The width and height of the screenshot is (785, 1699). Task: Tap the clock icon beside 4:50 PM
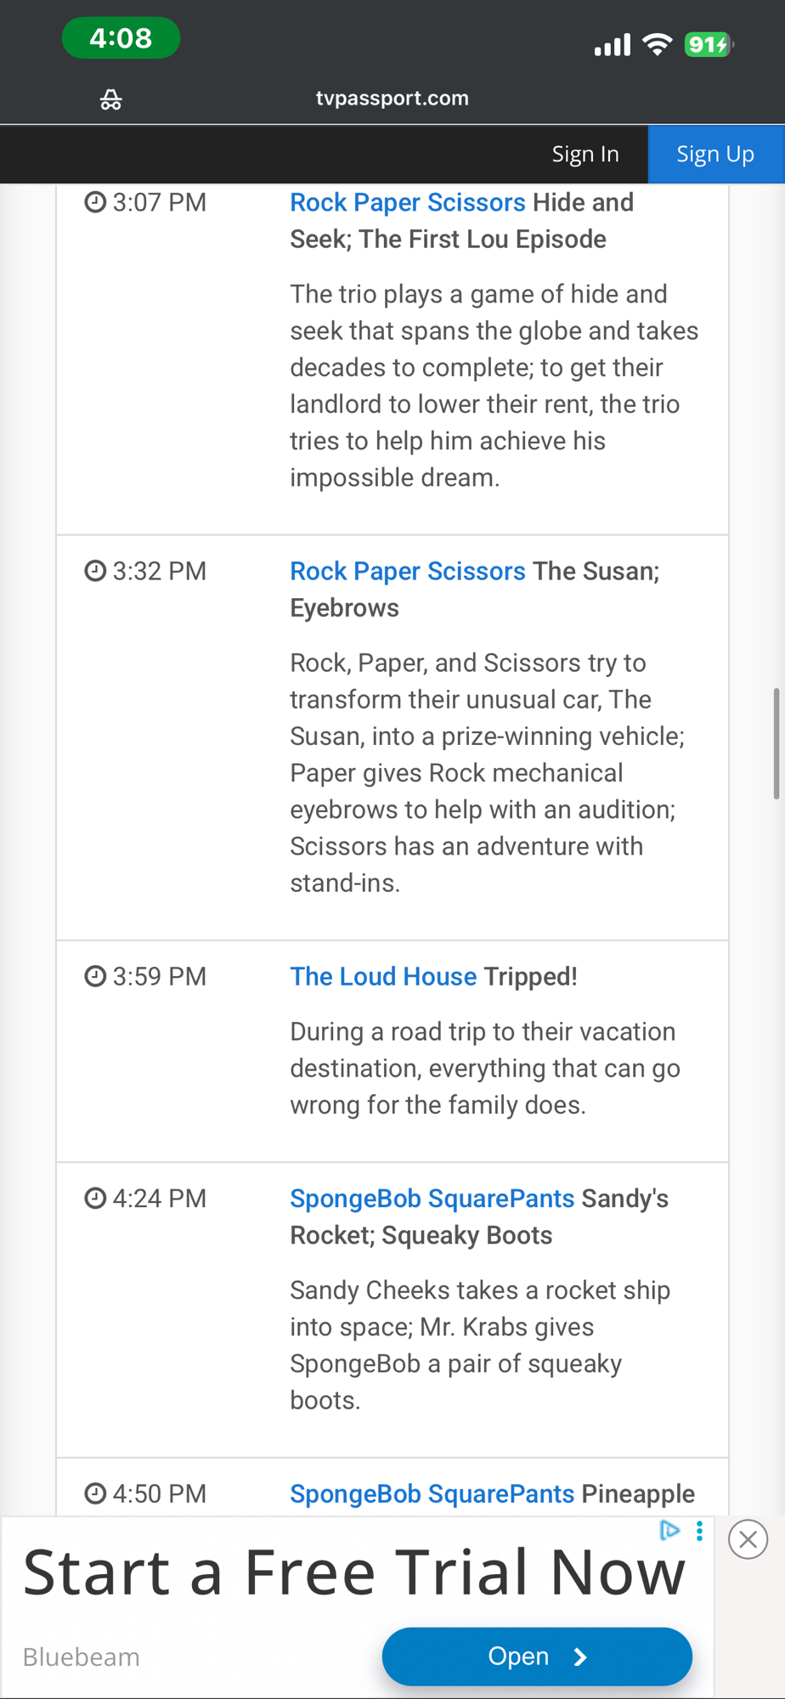95,1493
